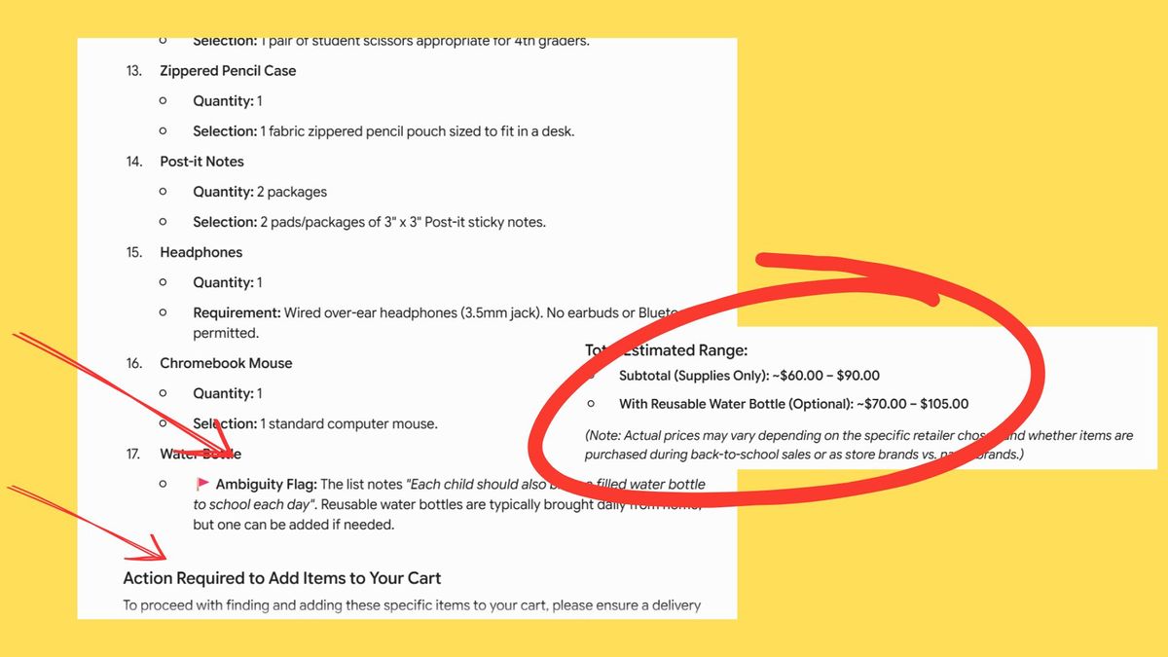Click the Water Bottle item heading
Viewport: 1168px width, 657px height.
pyautogui.click(x=201, y=454)
